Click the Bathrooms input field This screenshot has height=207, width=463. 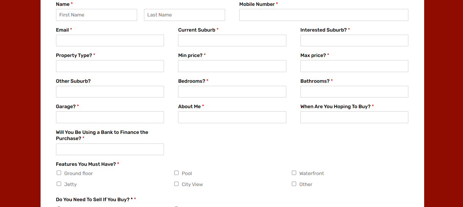[354, 91]
